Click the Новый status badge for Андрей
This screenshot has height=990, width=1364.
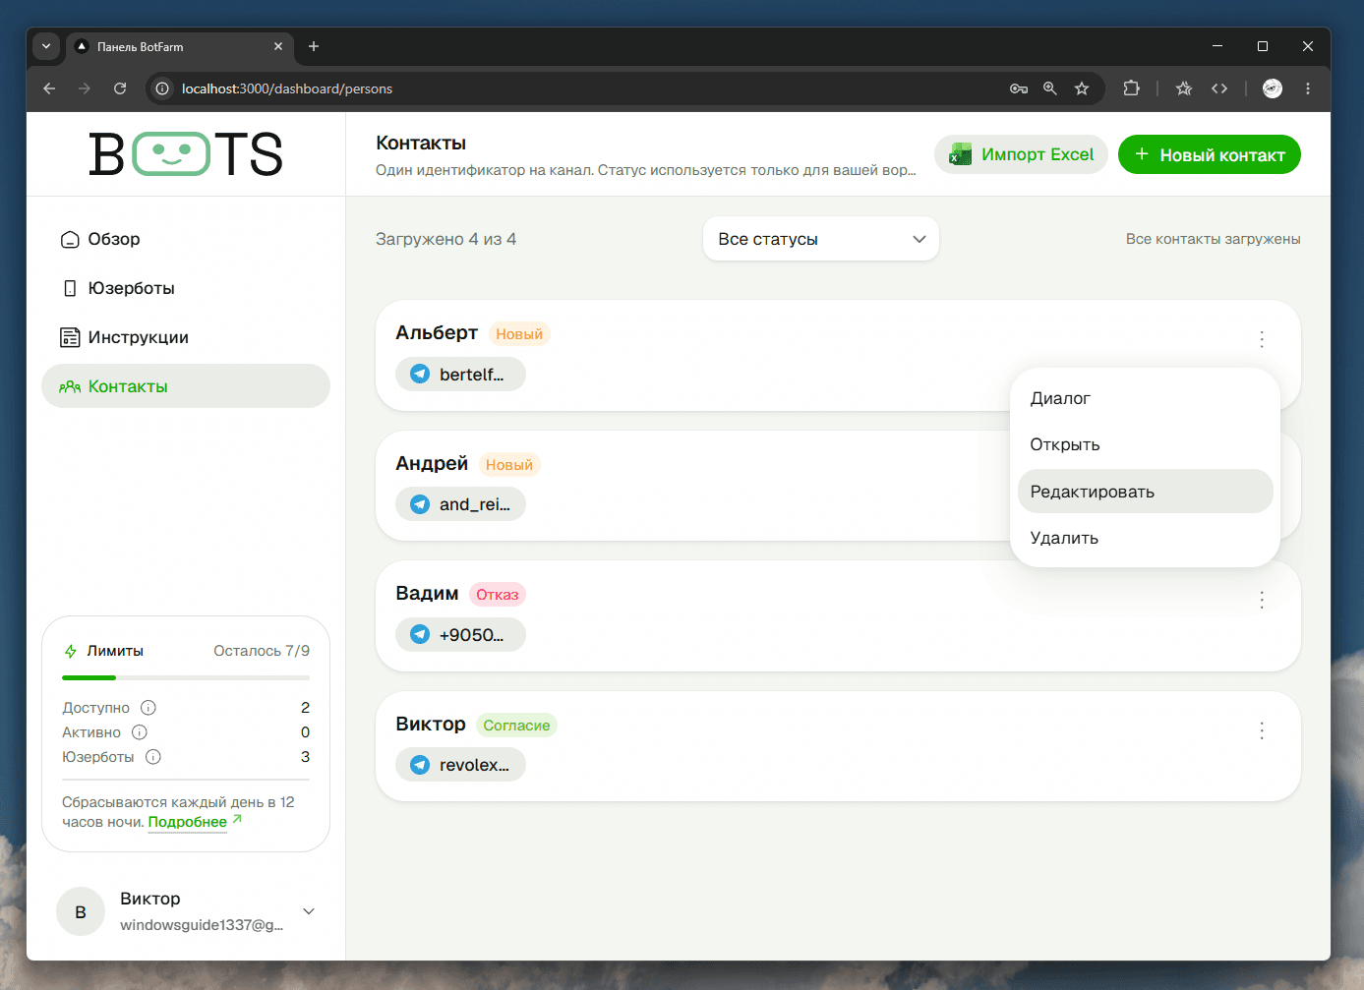509,465
